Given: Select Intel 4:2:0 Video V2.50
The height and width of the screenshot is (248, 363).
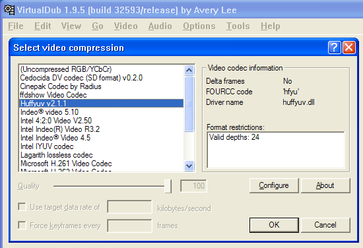Looking at the screenshot, I should click(102, 121).
